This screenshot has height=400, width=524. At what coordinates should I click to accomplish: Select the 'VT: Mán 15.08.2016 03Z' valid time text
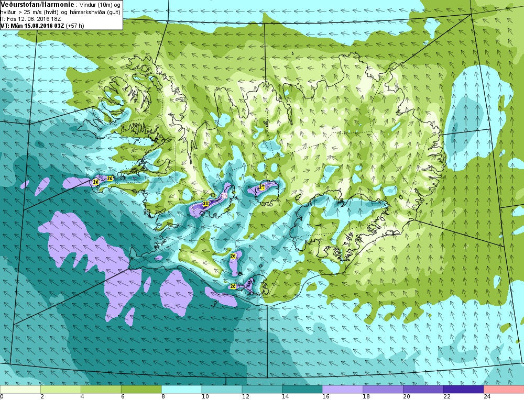pyautogui.click(x=32, y=26)
